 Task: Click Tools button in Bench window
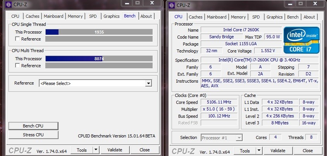82,150
